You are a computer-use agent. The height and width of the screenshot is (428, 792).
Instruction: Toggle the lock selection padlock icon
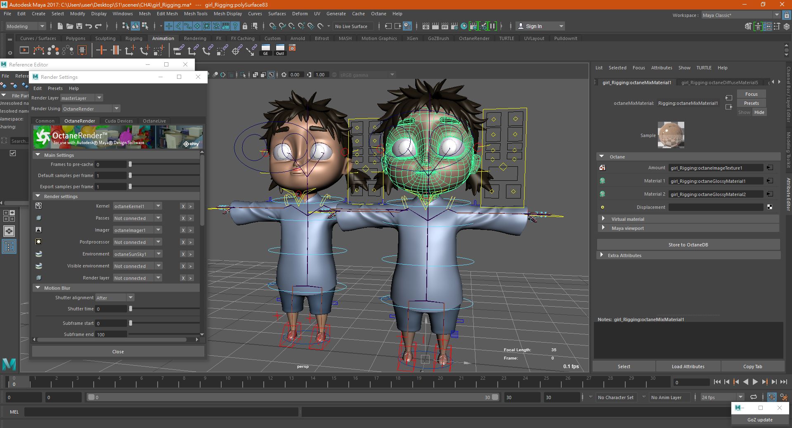tap(245, 26)
